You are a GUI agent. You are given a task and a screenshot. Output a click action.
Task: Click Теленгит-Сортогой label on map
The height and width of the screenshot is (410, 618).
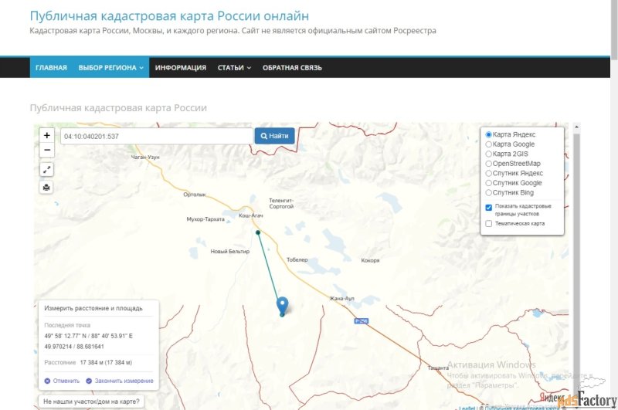pos(281,203)
